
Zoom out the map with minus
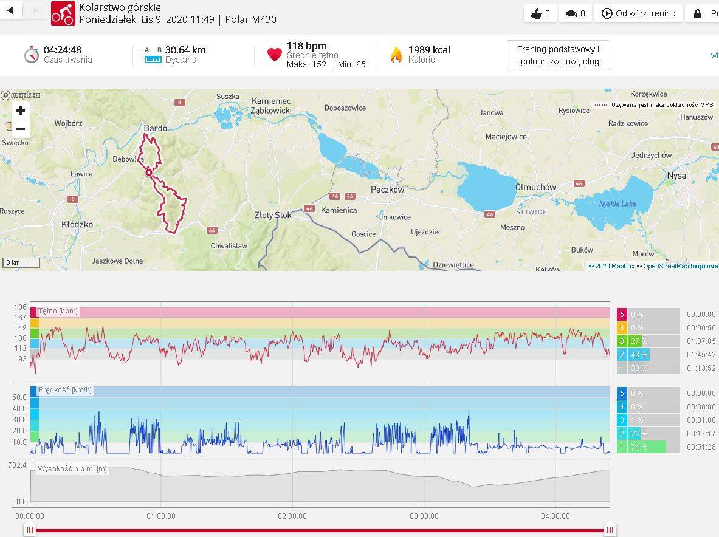coord(21,129)
